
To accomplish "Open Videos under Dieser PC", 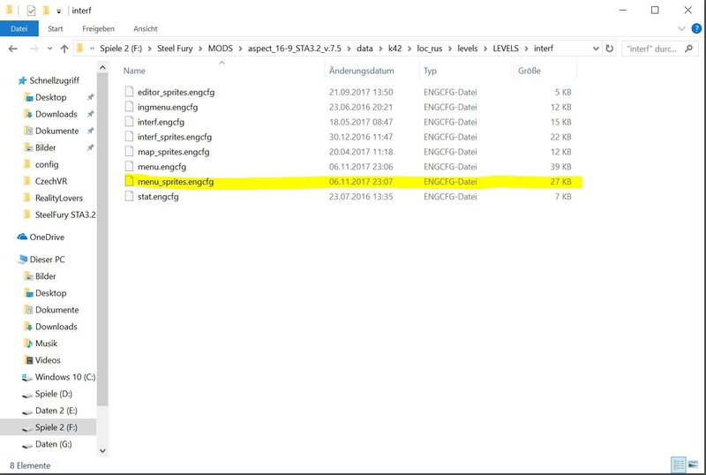I will pyautogui.click(x=48, y=360).
